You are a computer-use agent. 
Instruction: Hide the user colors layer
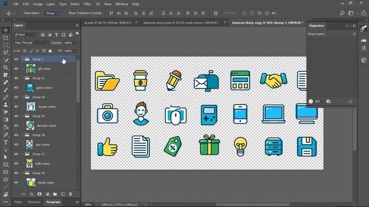(x=16, y=144)
